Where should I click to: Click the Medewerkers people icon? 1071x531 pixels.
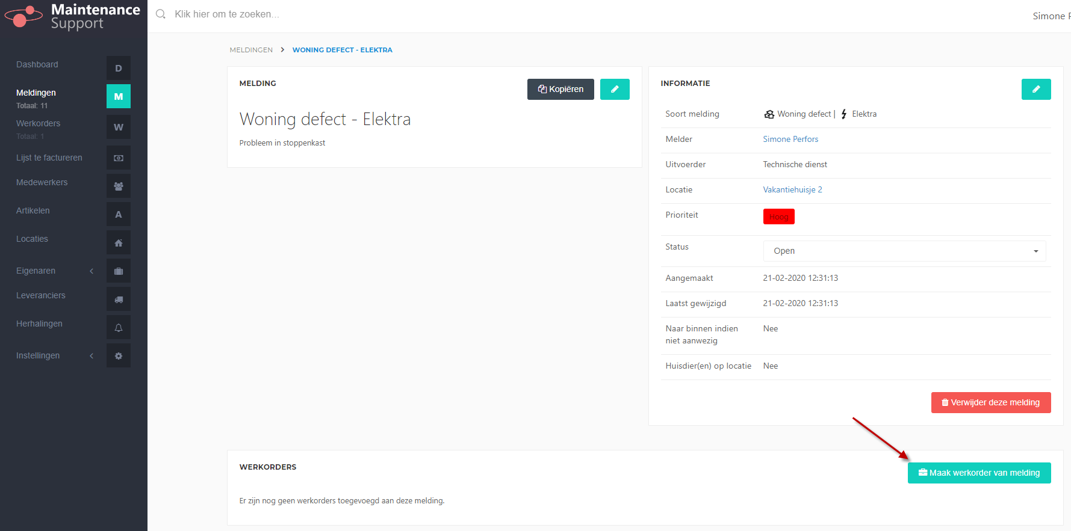(119, 186)
